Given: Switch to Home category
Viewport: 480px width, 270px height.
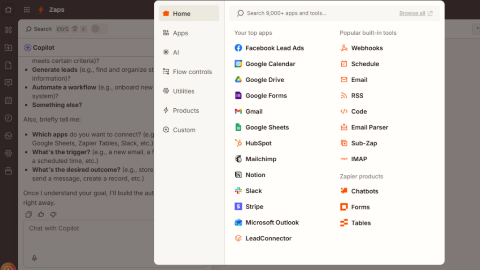Looking at the screenshot, I should click(189, 14).
